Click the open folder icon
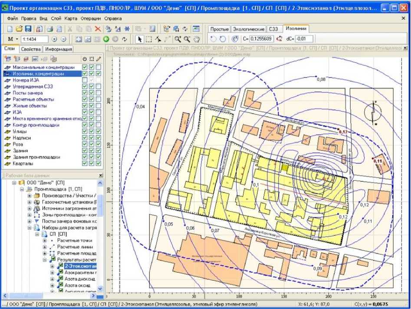The height and width of the screenshot is (309, 411). (x=19, y=29)
